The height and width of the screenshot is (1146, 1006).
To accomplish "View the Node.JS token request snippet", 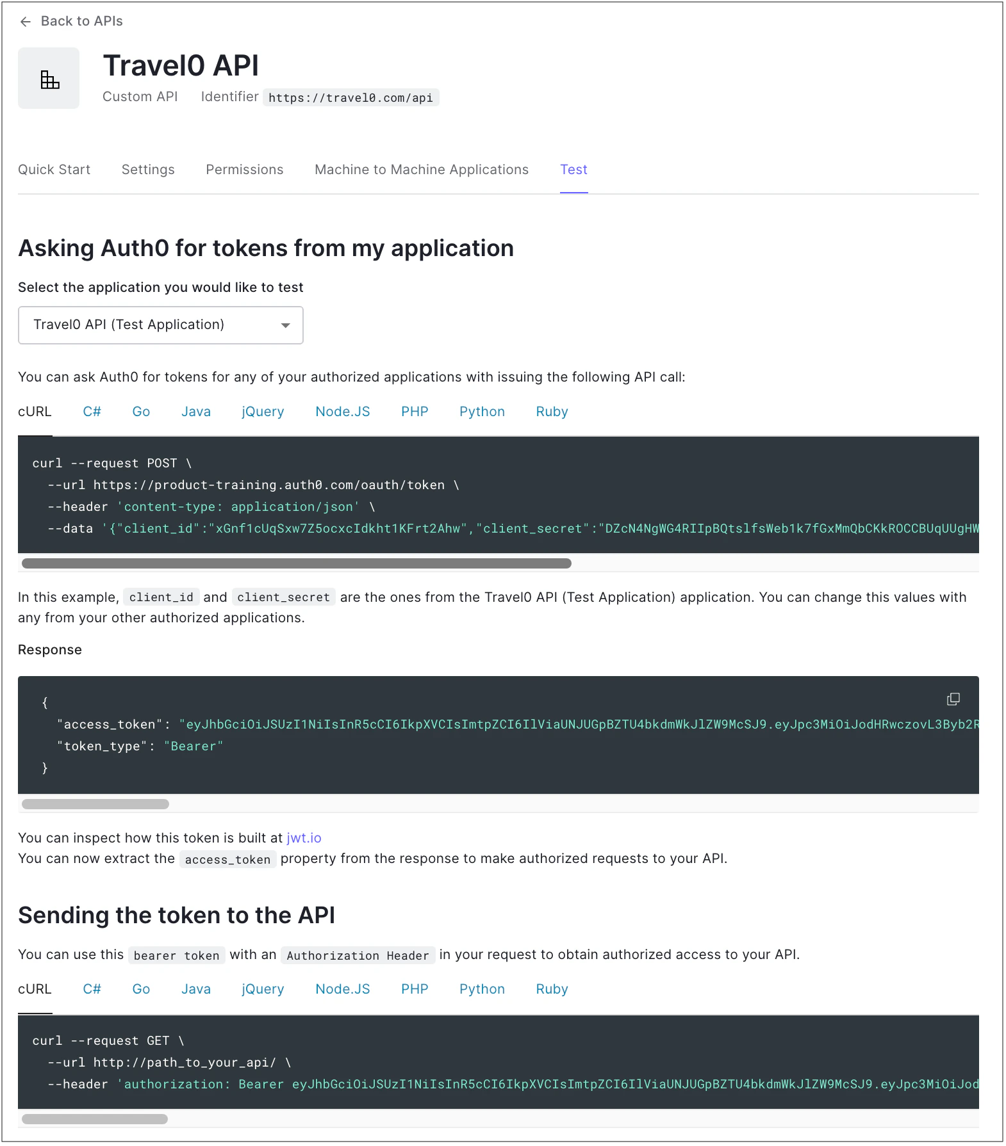I will point(343,411).
